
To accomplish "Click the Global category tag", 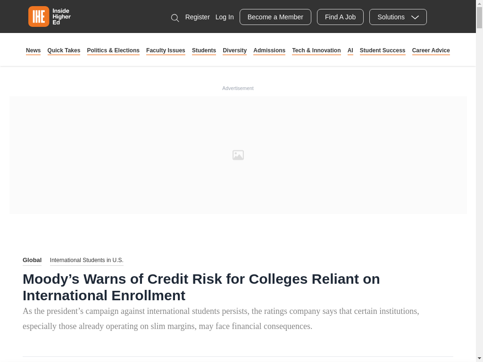I will [x=32, y=260].
